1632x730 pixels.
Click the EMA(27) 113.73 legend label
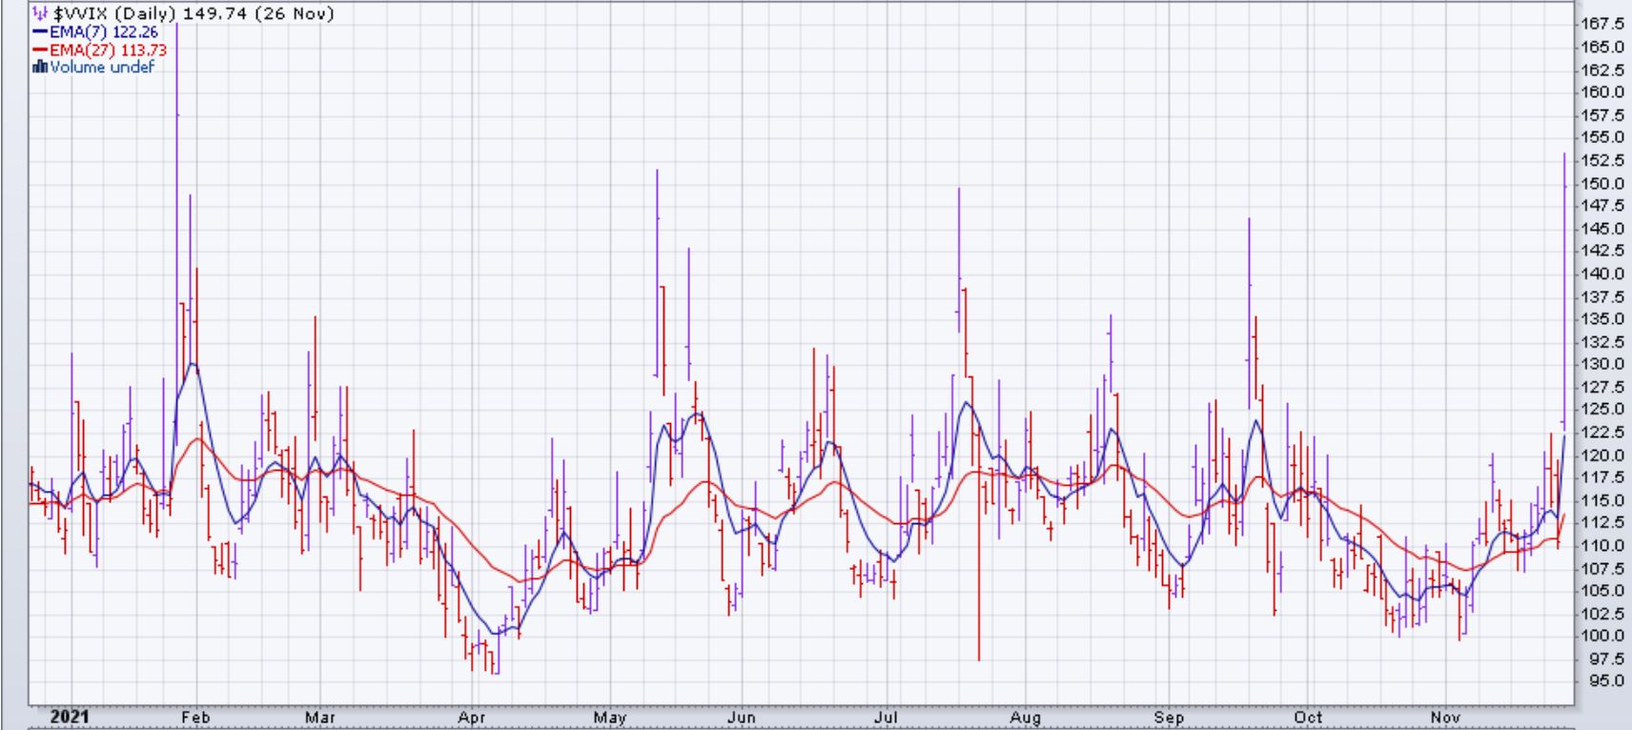104,51
